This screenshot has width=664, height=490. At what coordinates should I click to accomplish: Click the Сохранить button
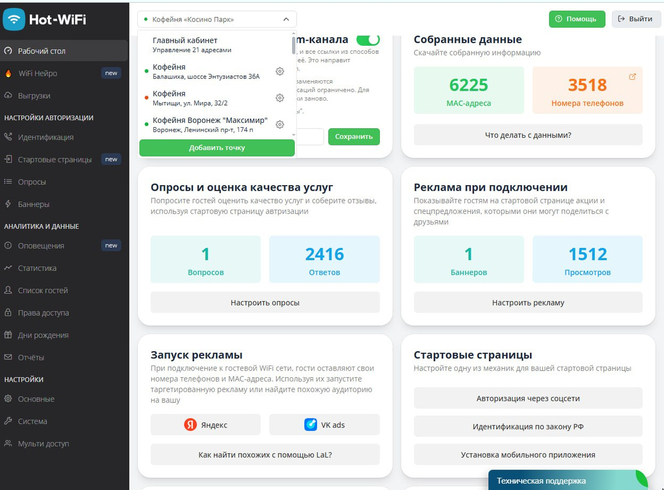tap(354, 136)
